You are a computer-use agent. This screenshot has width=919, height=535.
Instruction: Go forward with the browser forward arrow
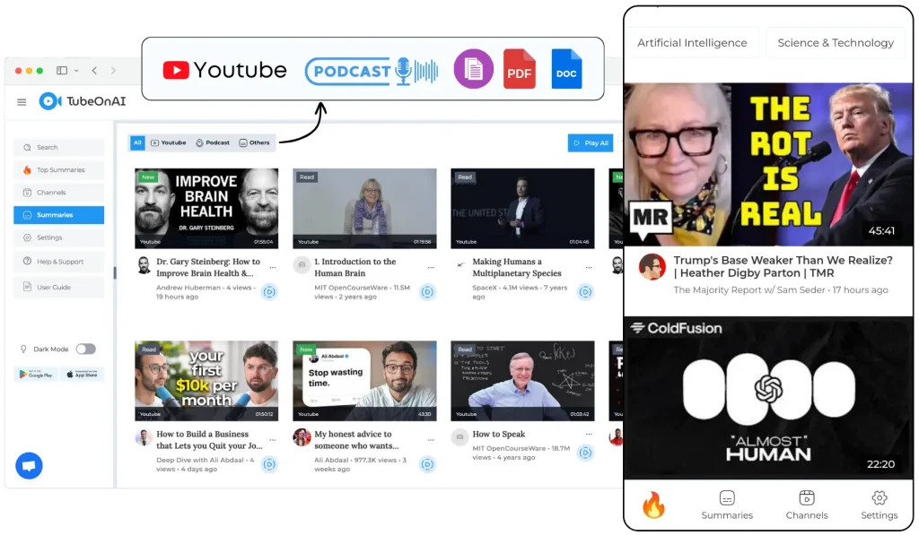click(113, 70)
